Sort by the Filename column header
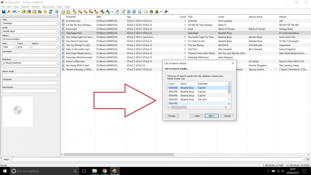This screenshot has width=311, height=175. click(x=71, y=17)
